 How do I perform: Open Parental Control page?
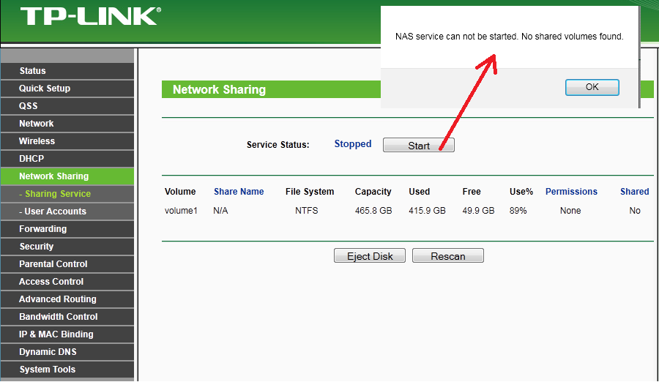[67, 264]
